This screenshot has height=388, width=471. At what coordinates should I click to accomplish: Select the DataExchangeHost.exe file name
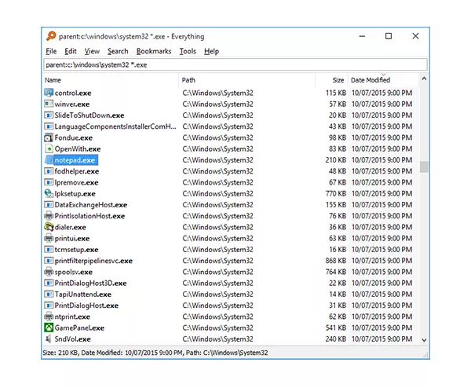coord(91,205)
